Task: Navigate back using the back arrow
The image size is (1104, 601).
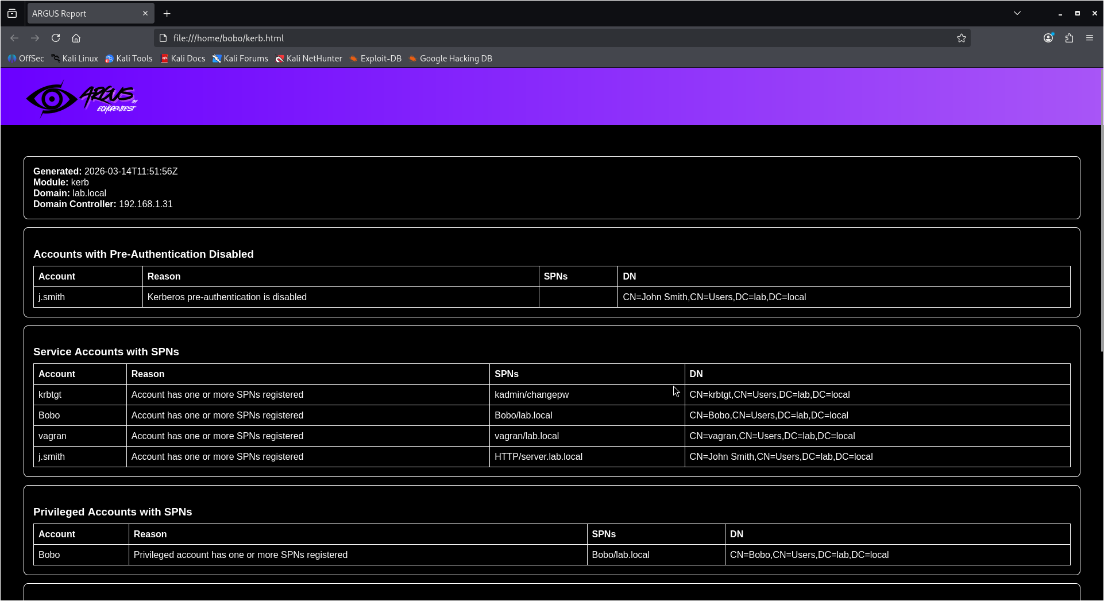Action: pos(14,38)
